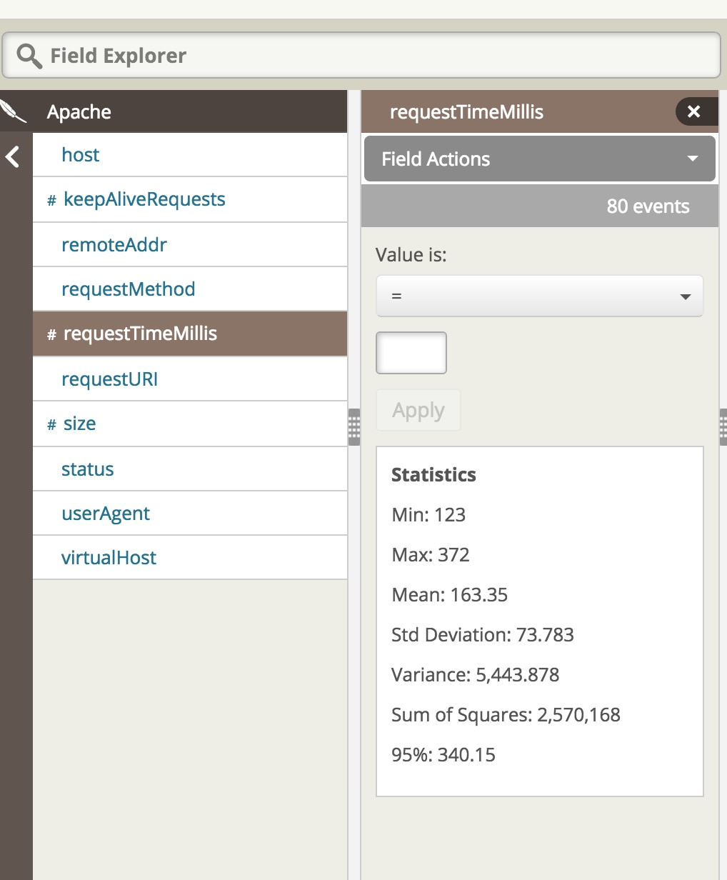Screen dimensions: 727x880
Task: Click the value input box
Action: point(411,353)
